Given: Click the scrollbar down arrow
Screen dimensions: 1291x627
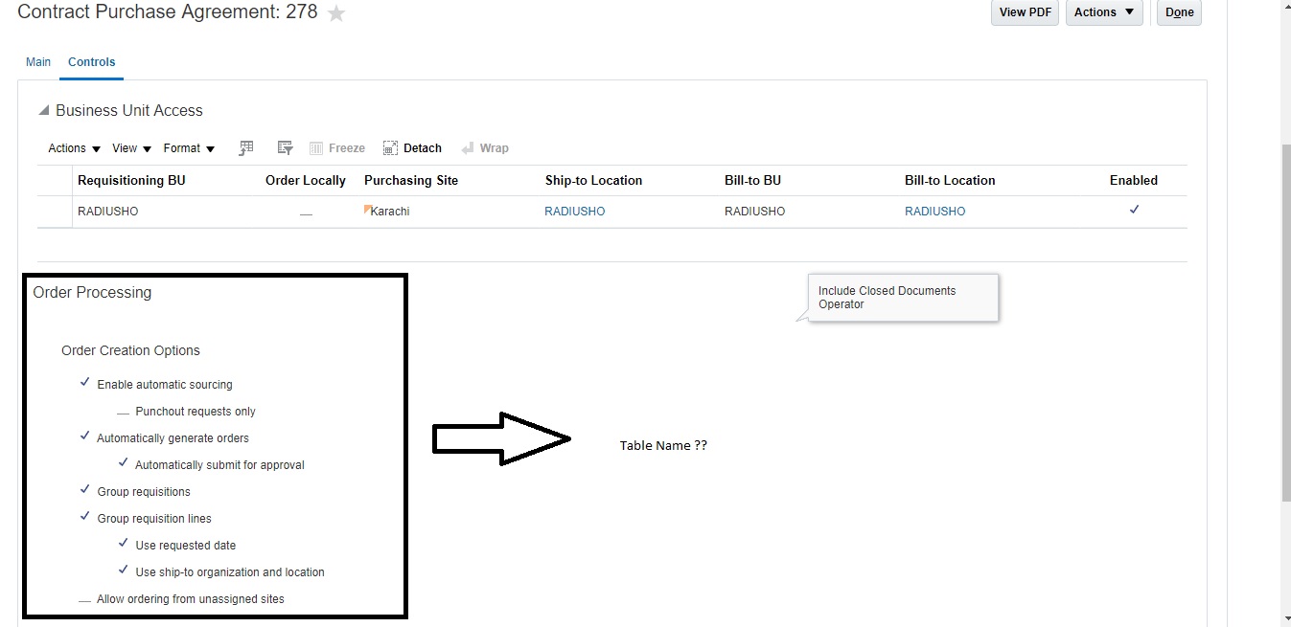Looking at the screenshot, I should [1285, 619].
